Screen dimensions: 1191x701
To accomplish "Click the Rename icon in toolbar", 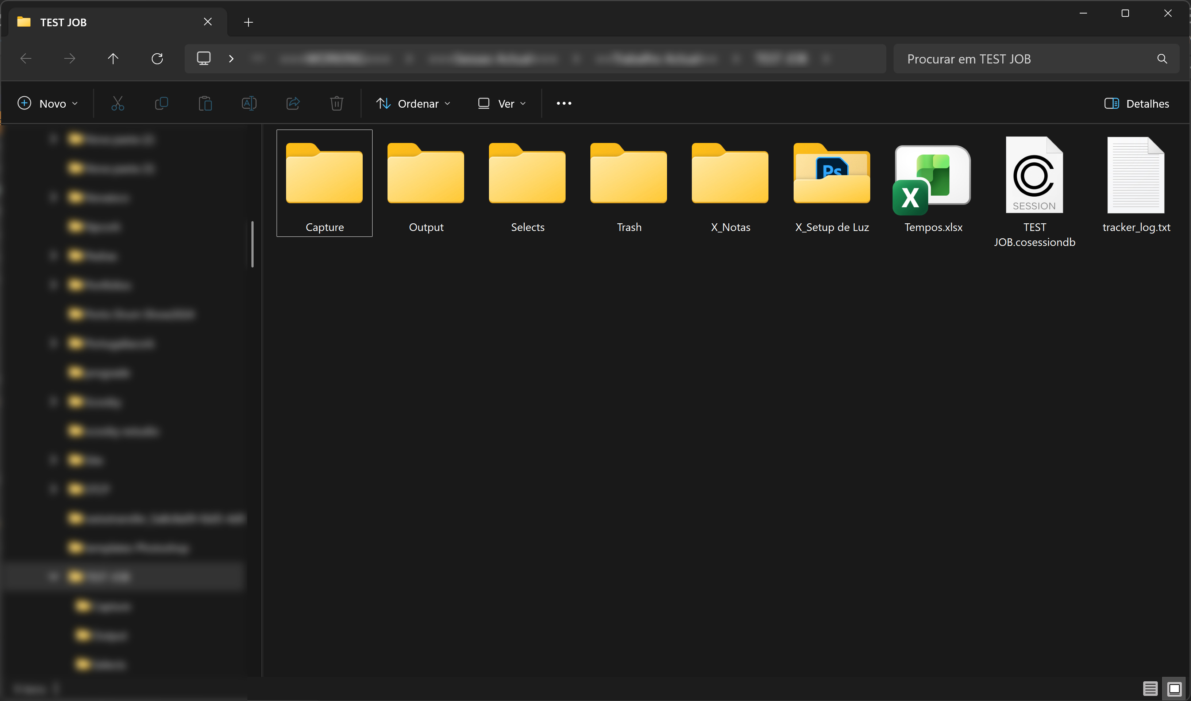I will pyautogui.click(x=249, y=103).
